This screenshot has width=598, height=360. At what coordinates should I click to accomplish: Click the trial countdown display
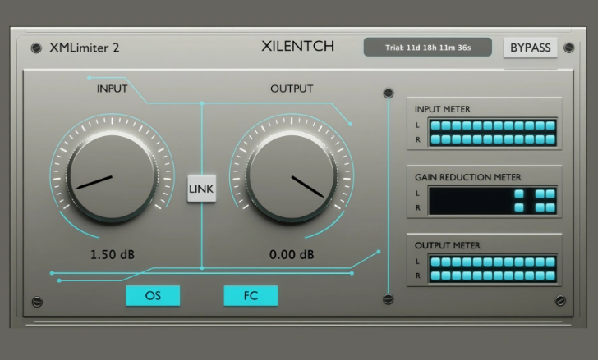coord(427,48)
